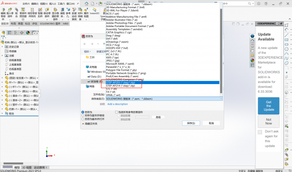Click the Instant3D ribbon icon
This screenshot has width=292, height=172.
tap(94, 10)
